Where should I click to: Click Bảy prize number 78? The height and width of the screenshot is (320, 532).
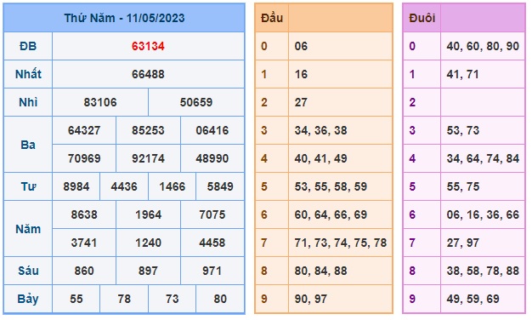click(124, 299)
